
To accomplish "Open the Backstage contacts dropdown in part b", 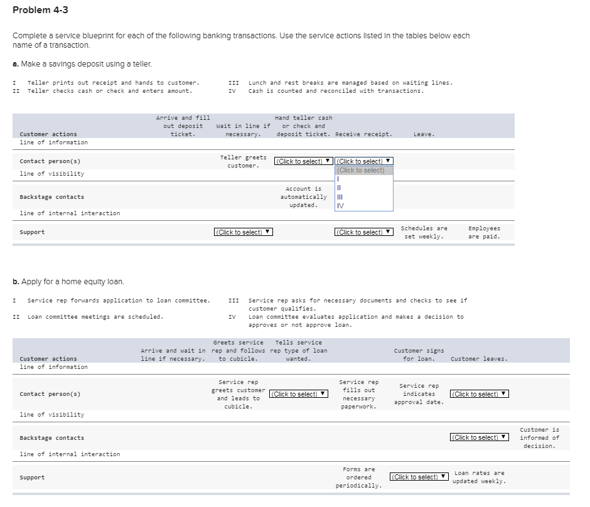I will tap(480, 437).
